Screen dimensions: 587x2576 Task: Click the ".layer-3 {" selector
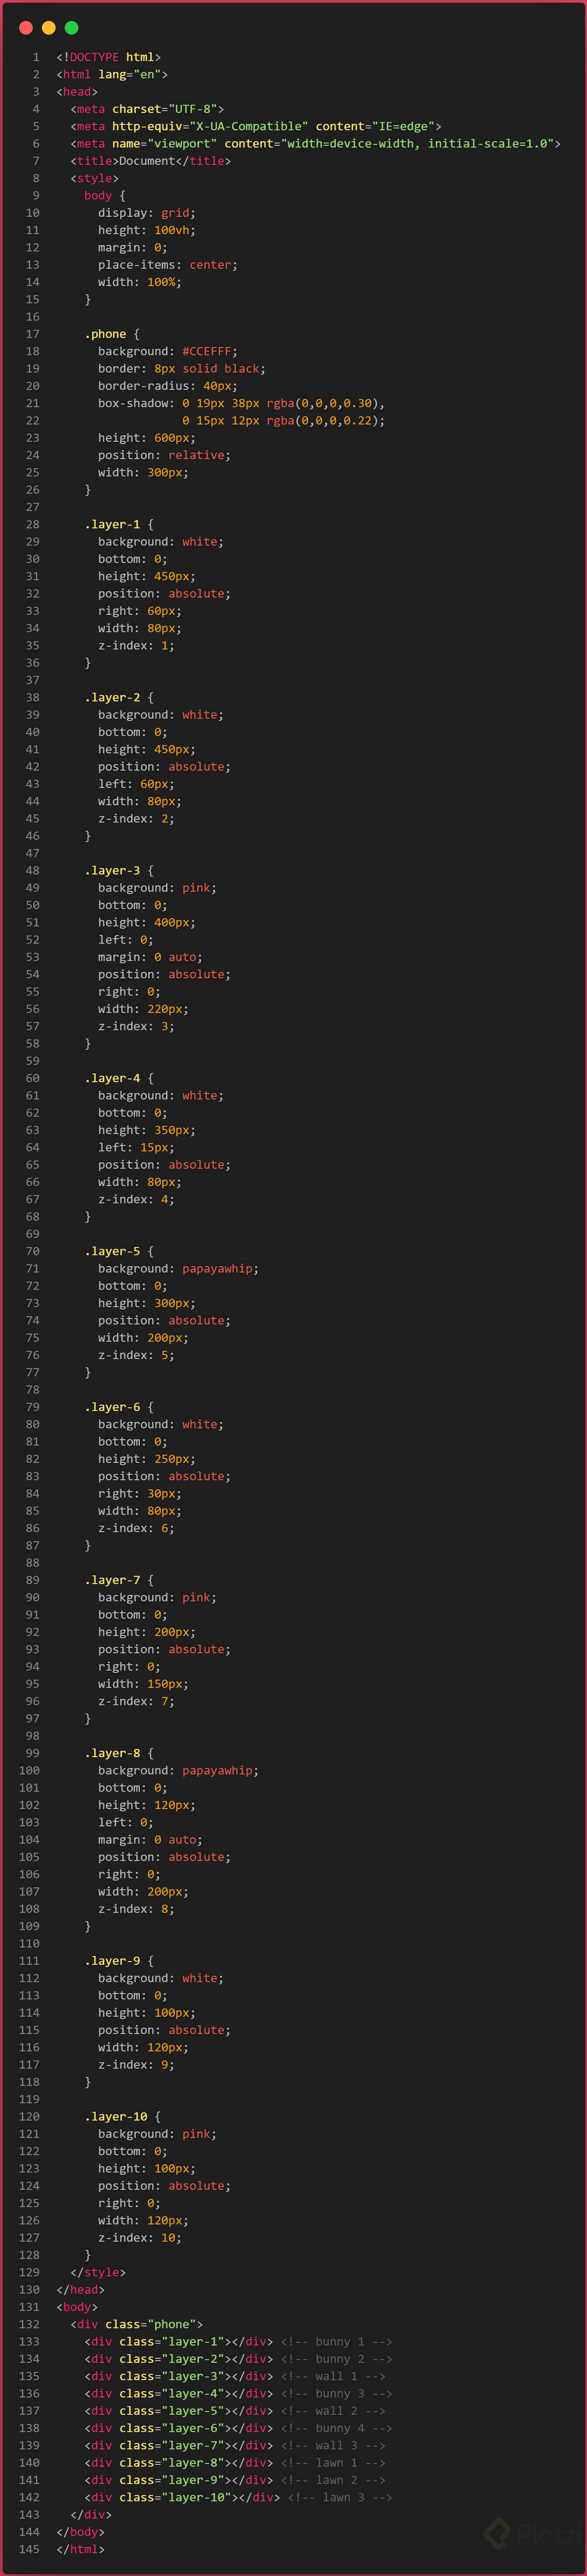pos(119,870)
